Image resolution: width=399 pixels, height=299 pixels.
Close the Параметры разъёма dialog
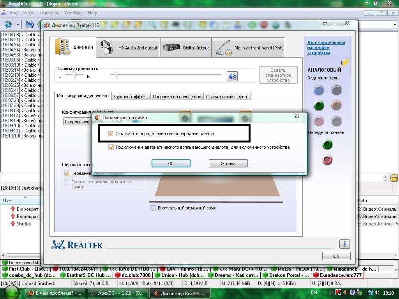[297, 116]
